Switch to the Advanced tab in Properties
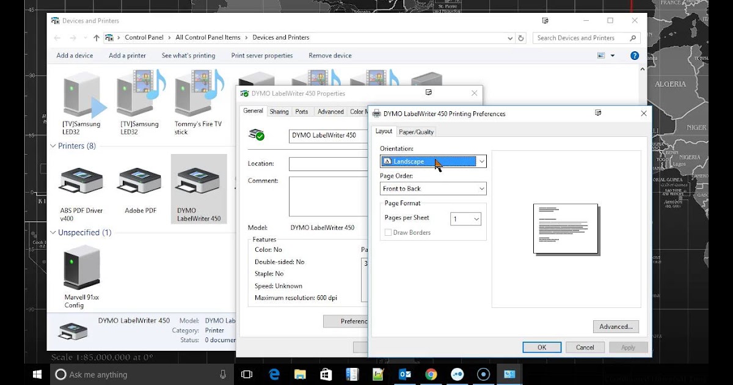 point(330,112)
